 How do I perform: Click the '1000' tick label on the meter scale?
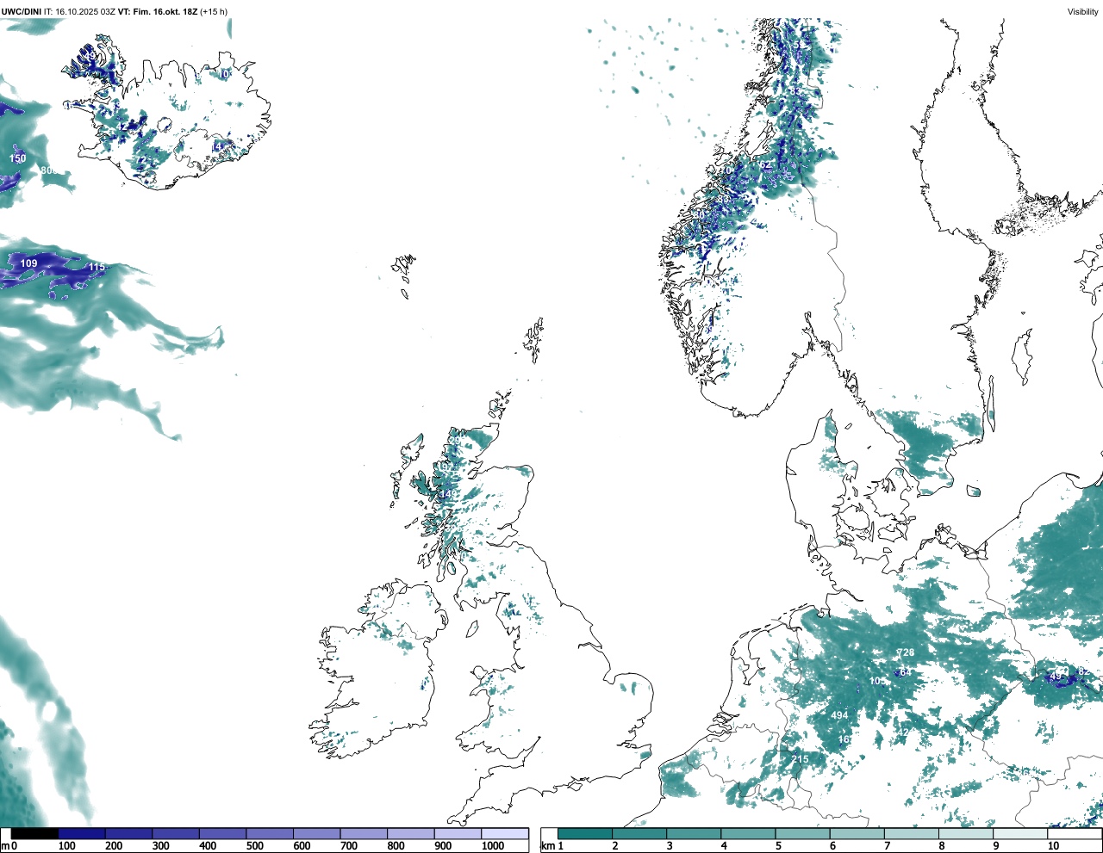(493, 846)
